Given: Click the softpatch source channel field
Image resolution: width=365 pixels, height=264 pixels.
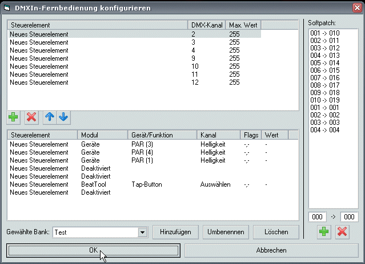Looking at the screenshot, I should pos(317,217).
